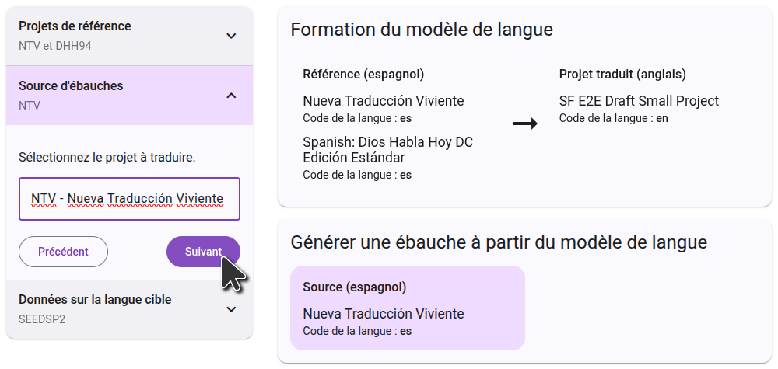This screenshot has height=369, width=778.
Task: Click the Formation du modèle de langue heading
Action: [422, 30]
